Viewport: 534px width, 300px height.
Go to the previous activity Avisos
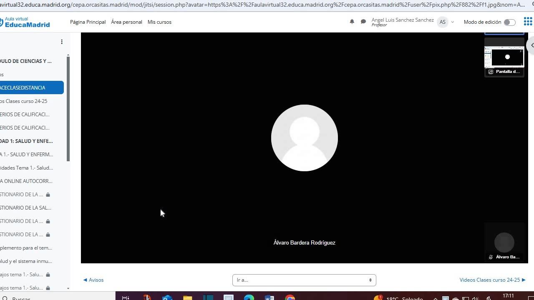(x=93, y=280)
